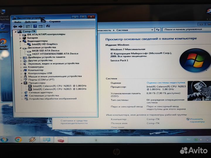Collapse the Процессоры tree node
Image resolution: width=211 pixels, height=158 pixels.
pos(21,83)
